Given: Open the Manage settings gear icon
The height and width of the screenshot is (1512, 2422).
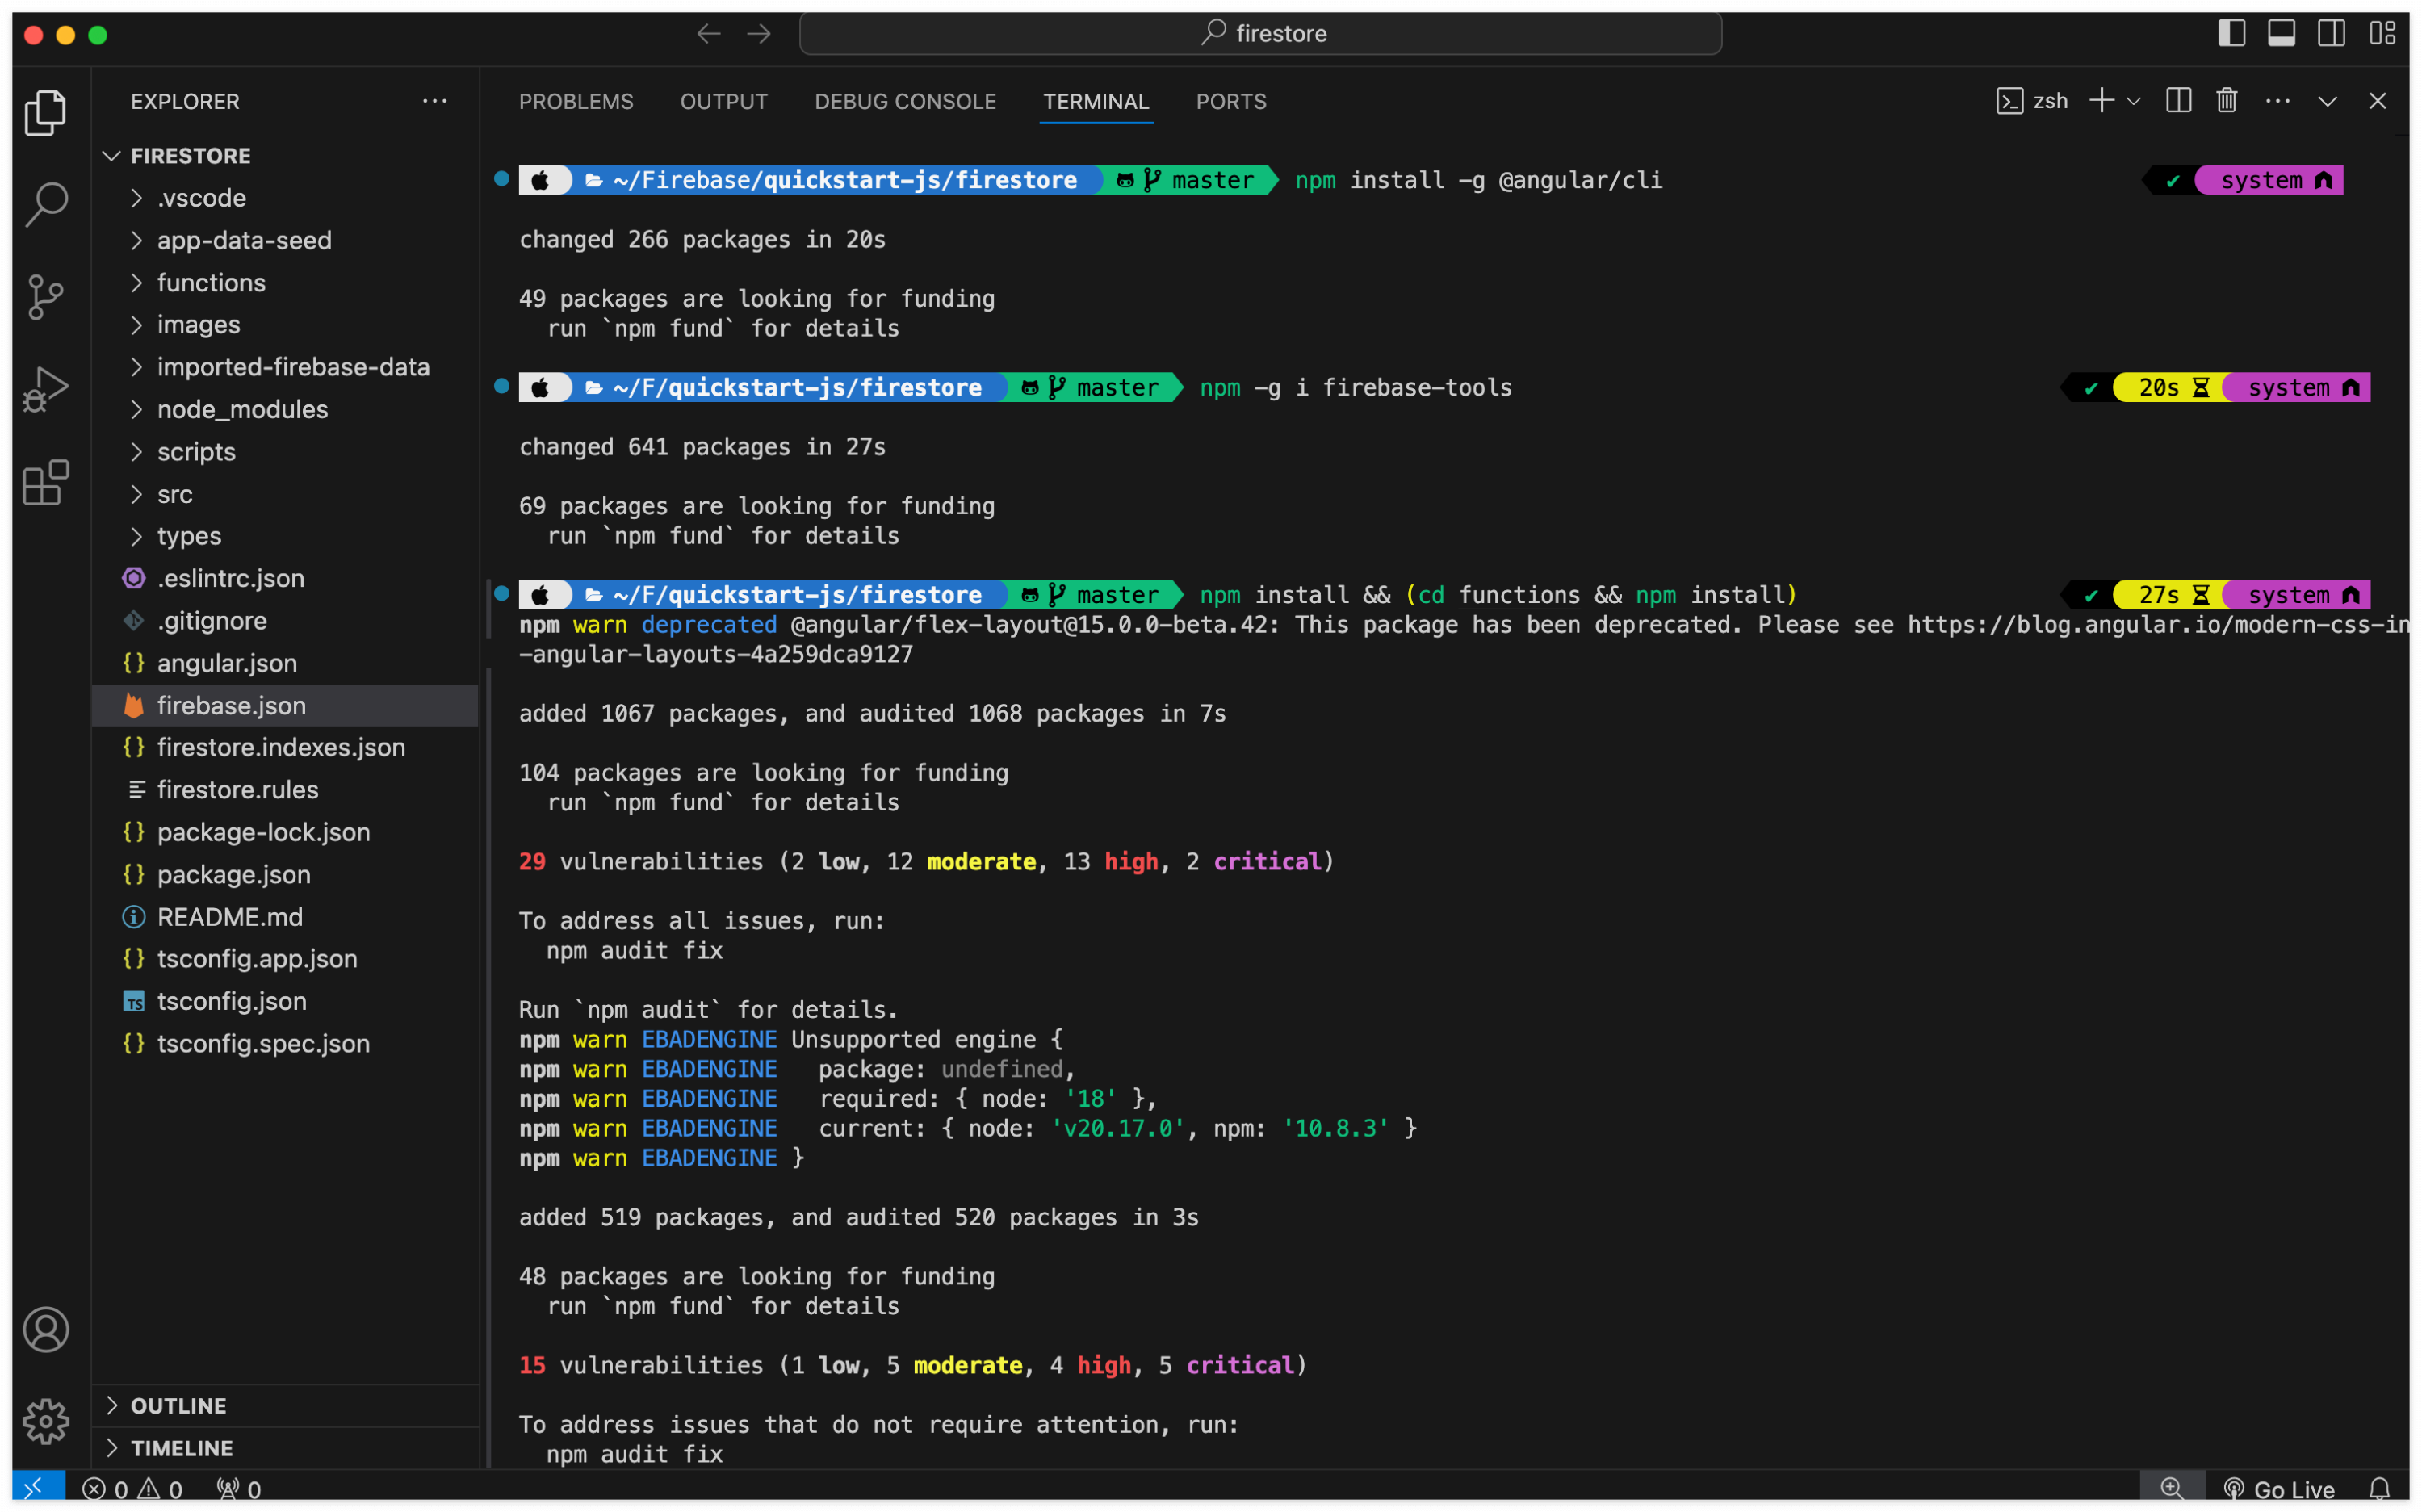Looking at the screenshot, I should coord(46,1421).
